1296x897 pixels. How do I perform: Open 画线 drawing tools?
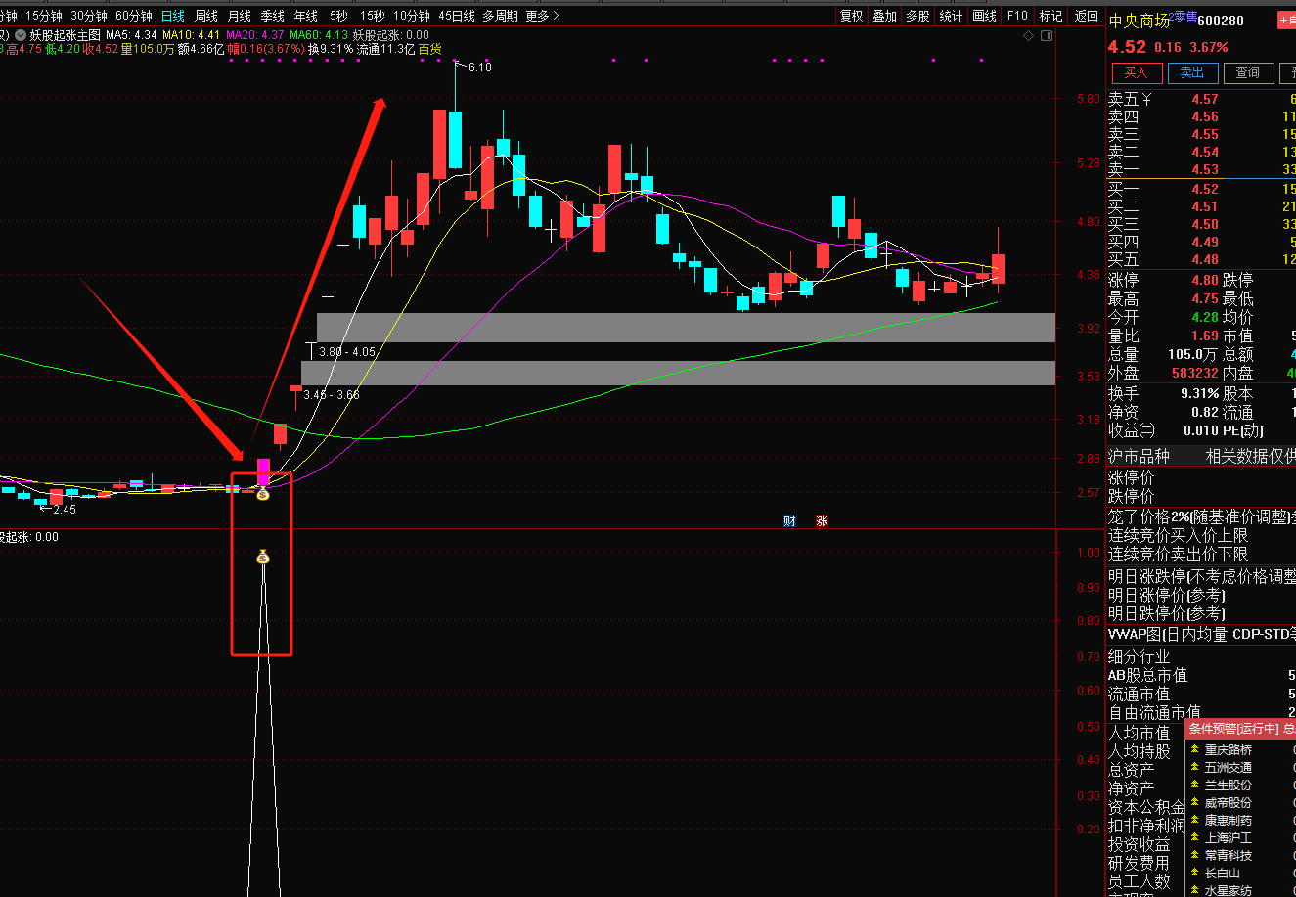pos(984,16)
